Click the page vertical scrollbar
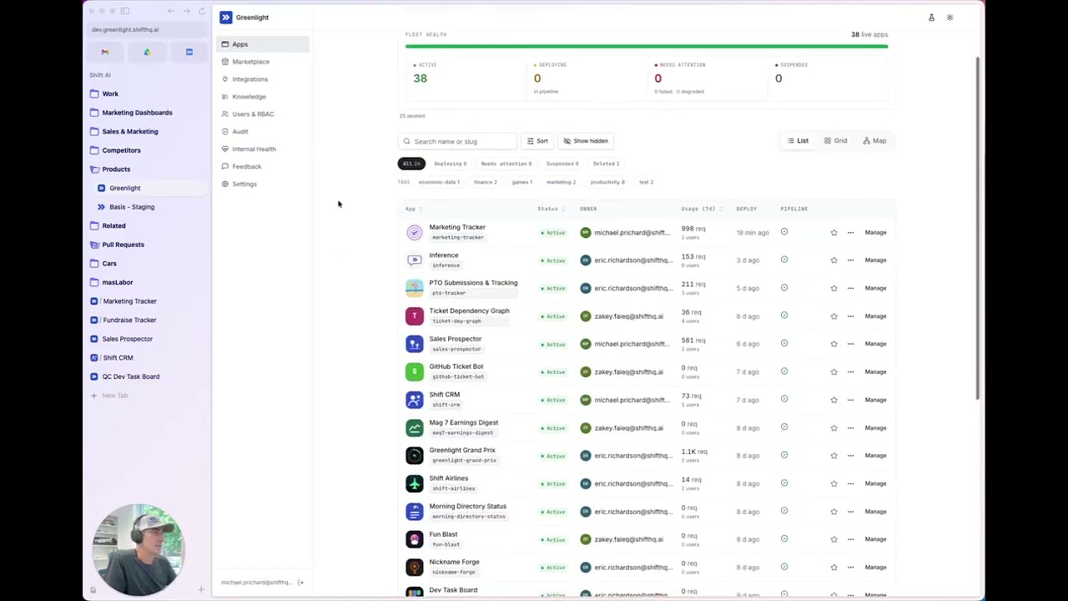This screenshot has height=601, width=1068. 978,230
